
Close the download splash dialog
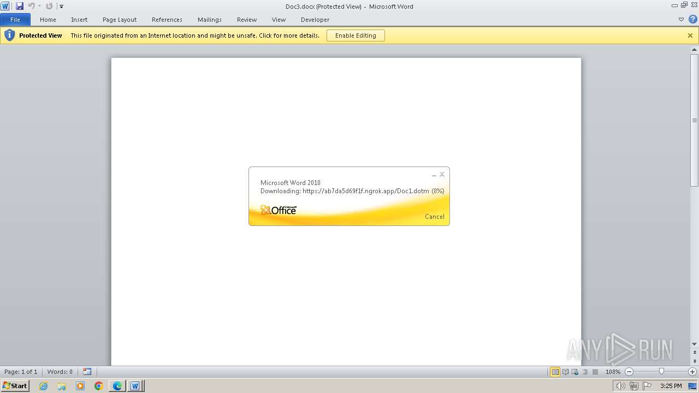click(x=442, y=175)
